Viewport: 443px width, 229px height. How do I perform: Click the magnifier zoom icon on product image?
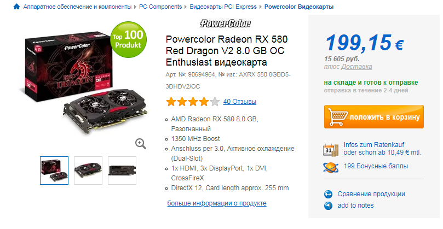coord(140,144)
